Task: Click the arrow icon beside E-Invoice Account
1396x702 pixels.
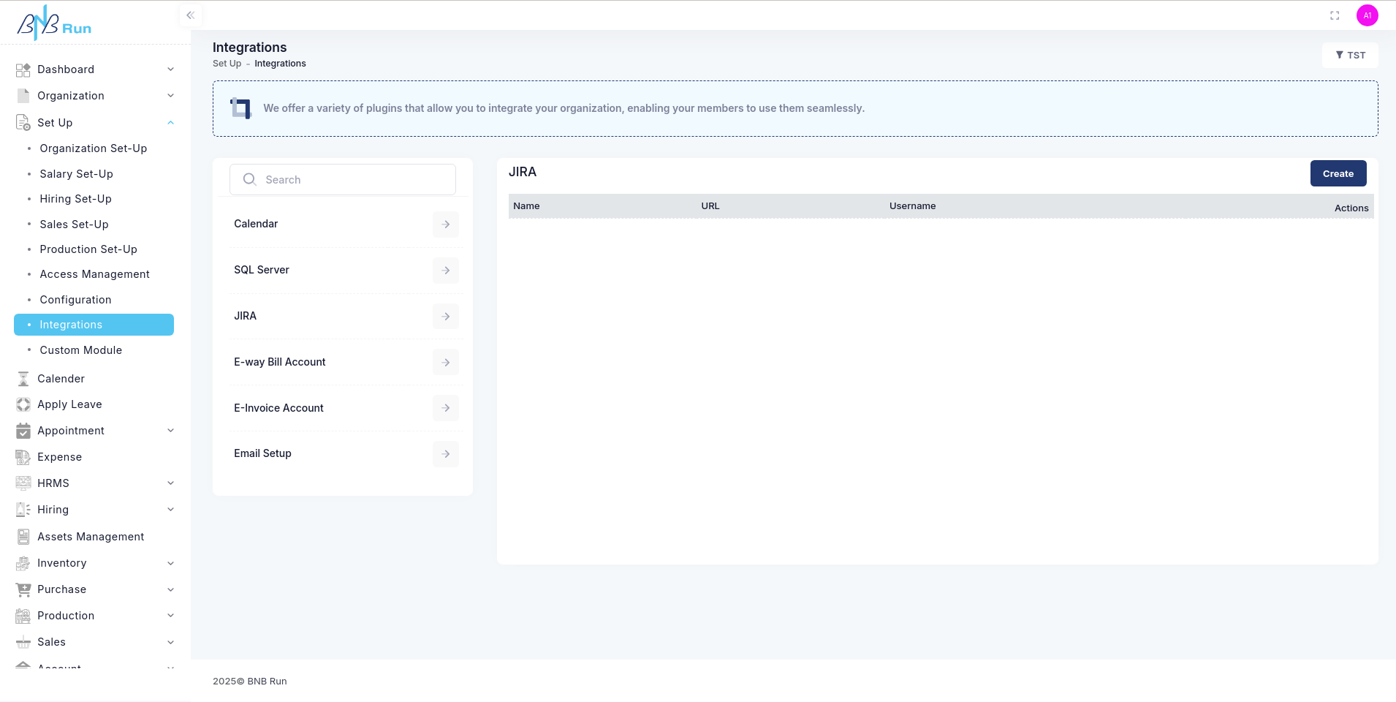Action: tap(445, 408)
